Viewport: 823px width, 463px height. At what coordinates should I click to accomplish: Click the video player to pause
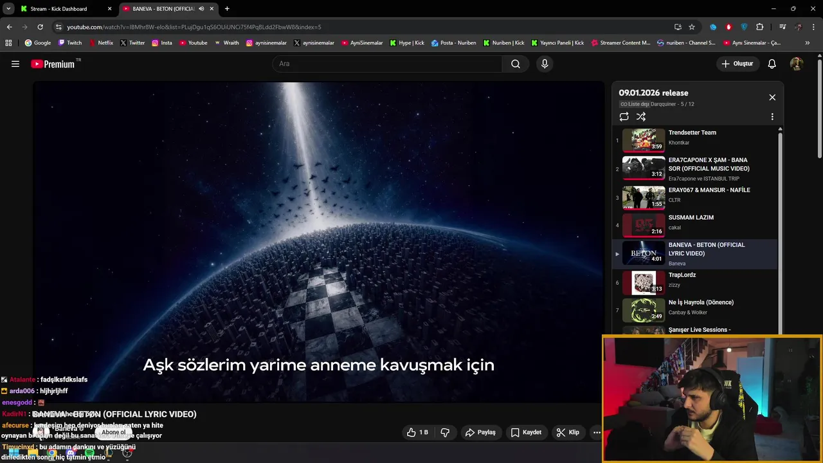click(318, 242)
